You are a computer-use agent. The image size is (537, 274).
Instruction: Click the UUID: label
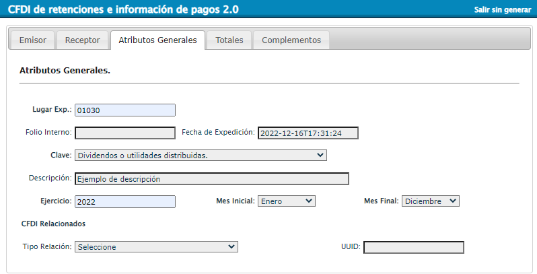351,246
